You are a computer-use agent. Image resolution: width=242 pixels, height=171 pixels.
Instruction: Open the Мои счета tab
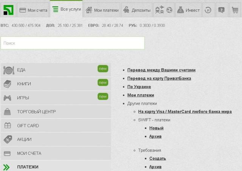click(x=33, y=10)
